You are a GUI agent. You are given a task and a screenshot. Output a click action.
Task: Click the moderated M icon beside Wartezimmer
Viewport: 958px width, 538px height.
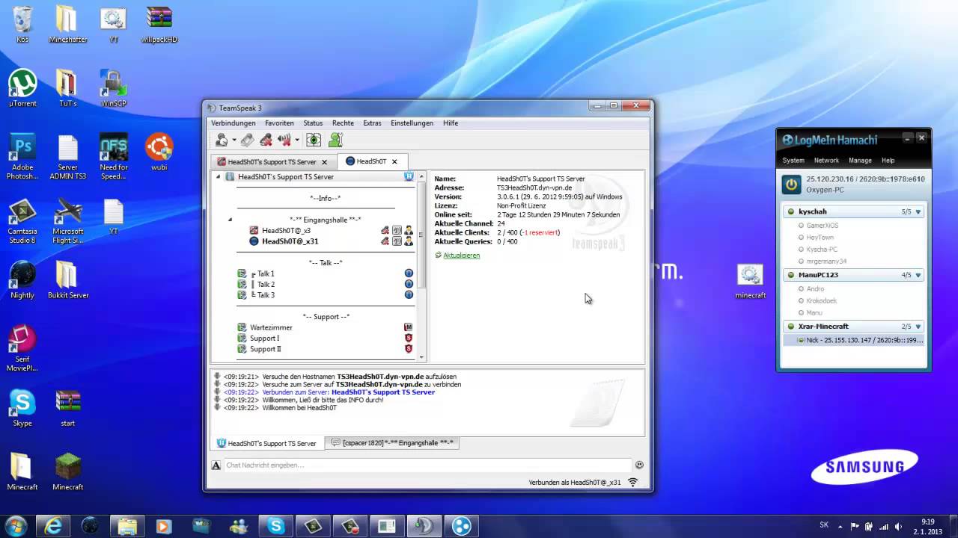click(x=409, y=327)
